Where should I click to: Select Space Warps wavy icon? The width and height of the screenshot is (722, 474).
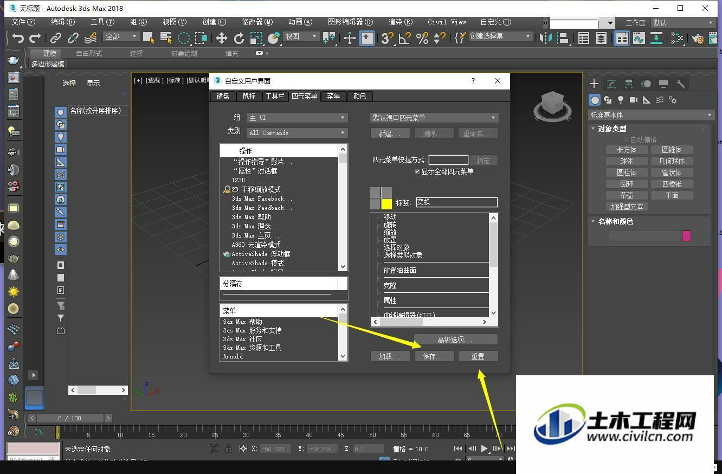(660, 100)
